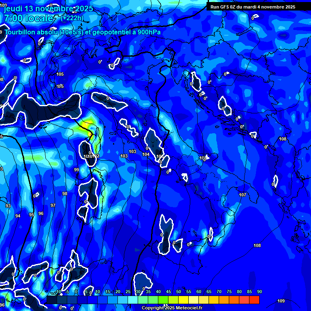Click the 90 legend scale value
This screenshot has width=311, height=311.
[x=259, y=292]
